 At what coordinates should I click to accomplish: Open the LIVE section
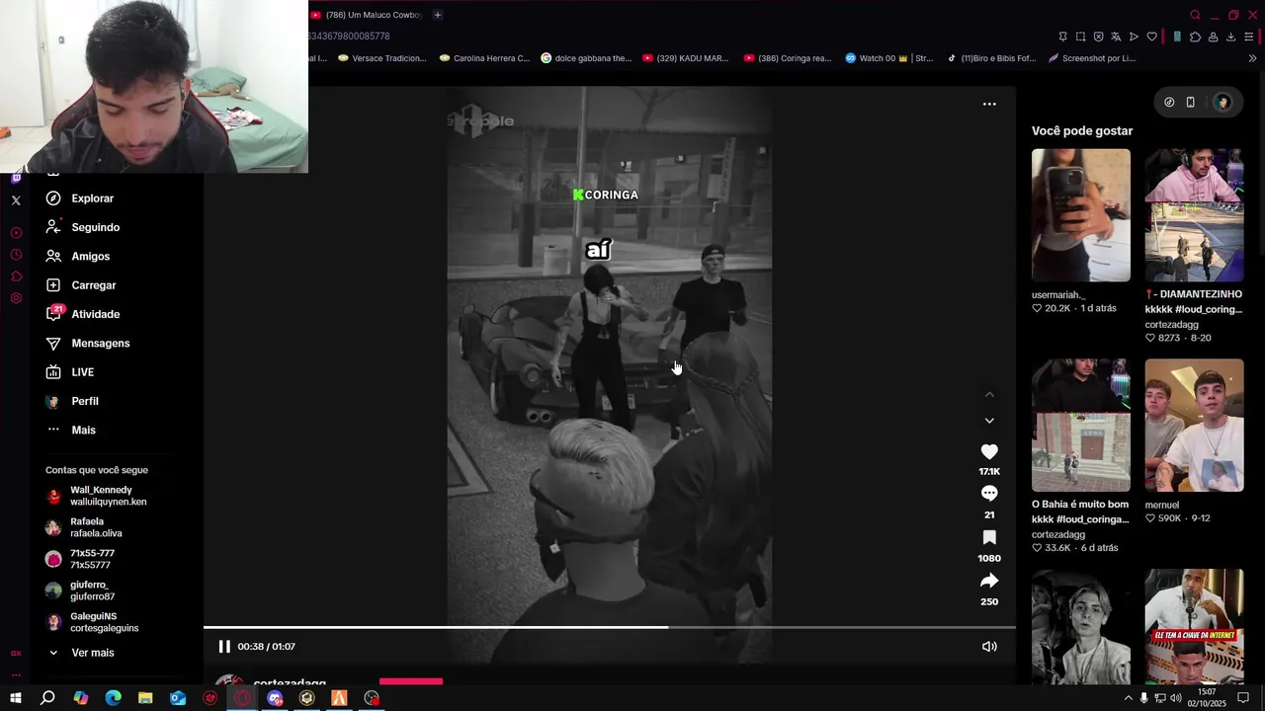tap(70, 372)
